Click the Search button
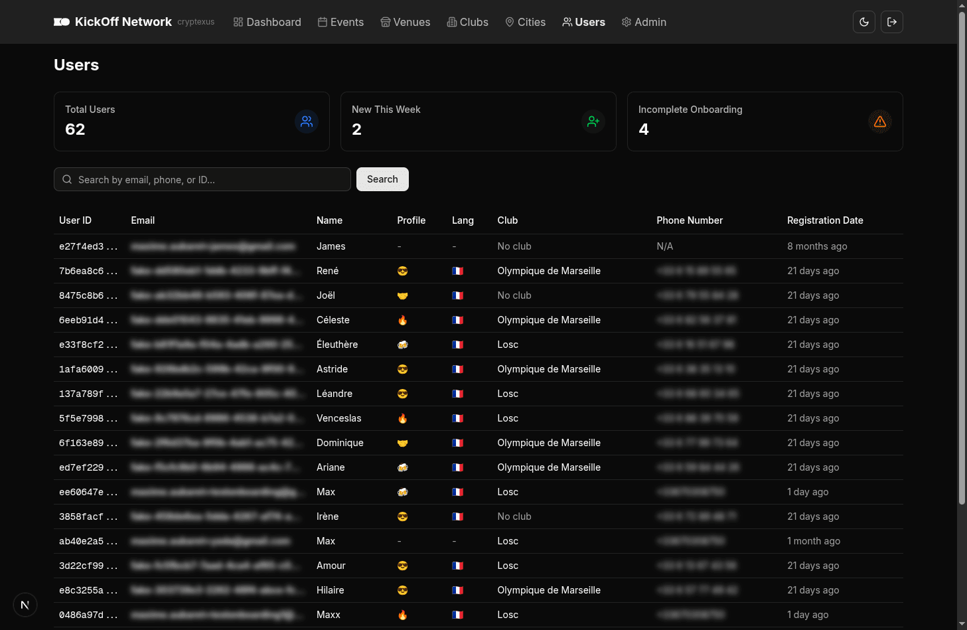The image size is (967, 630). [382, 179]
